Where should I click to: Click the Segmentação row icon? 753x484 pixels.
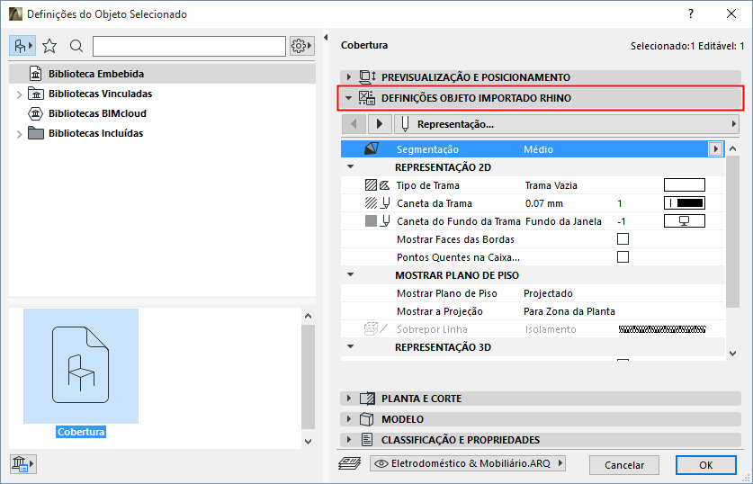371,148
